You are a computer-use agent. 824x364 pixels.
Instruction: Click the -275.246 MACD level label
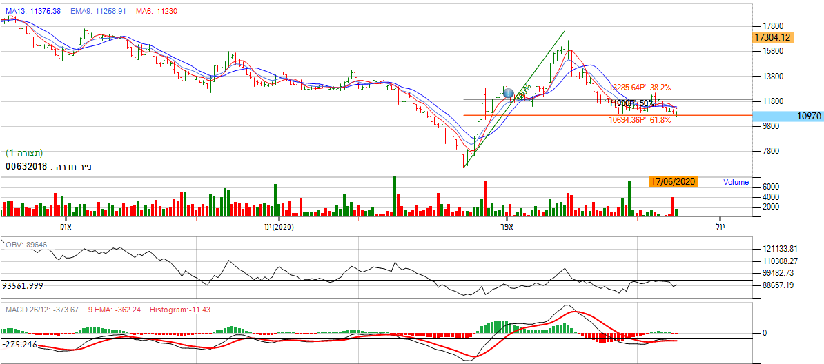[19, 343]
